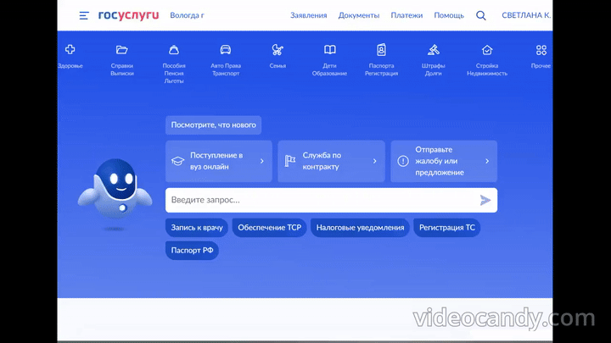Open Паспорта Регистрация category icon
This screenshot has height=343, width=611.
coord(381,50)
